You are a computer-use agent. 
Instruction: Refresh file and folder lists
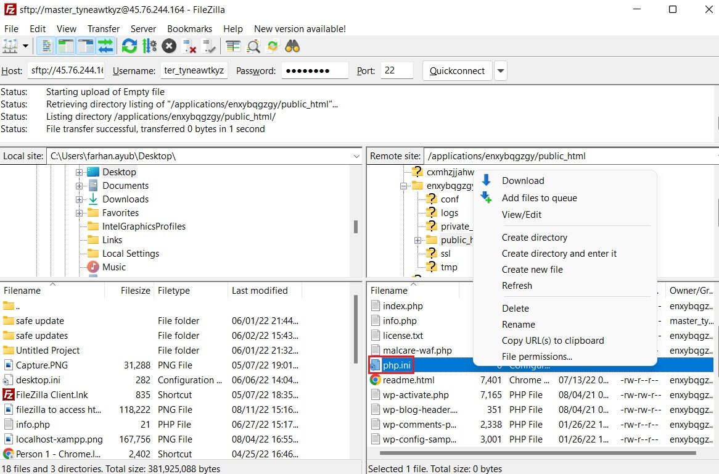[129, 46]
